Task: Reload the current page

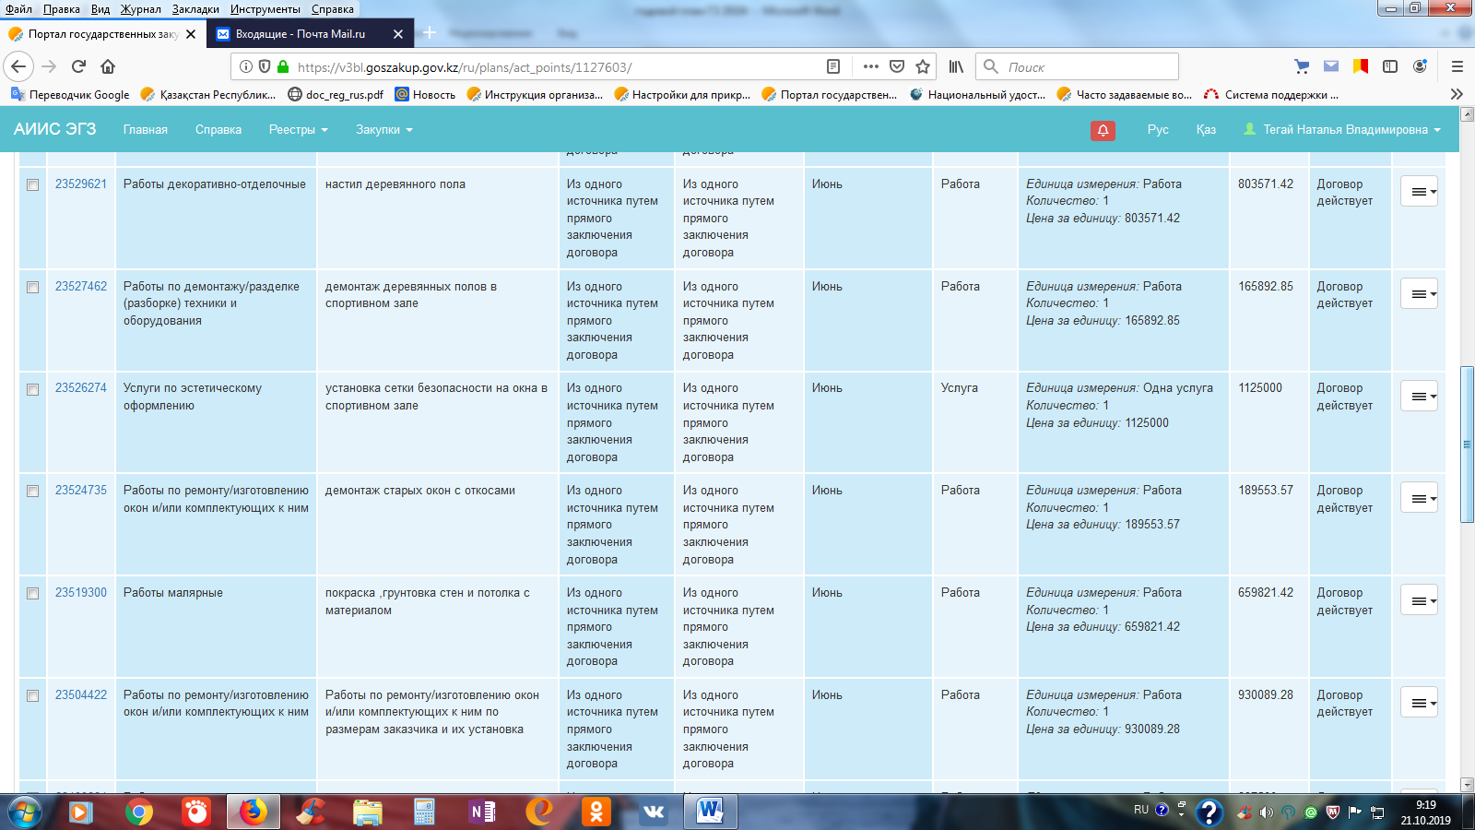Action: pos(78,66)
